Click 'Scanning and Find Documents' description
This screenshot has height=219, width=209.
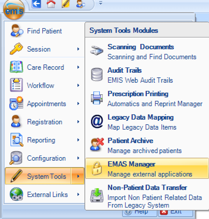(x=152, y=57)
